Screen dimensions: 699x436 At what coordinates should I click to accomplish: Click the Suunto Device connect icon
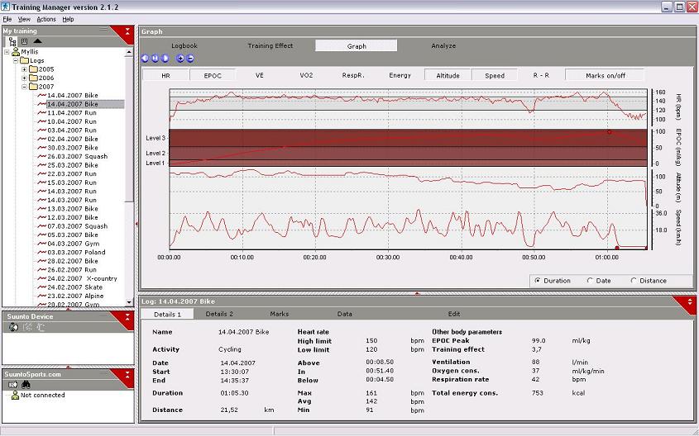(x=13, y=327)
